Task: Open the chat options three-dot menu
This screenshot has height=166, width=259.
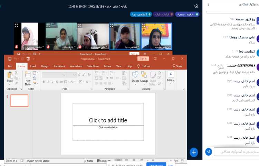Action: tap(208, 4)
